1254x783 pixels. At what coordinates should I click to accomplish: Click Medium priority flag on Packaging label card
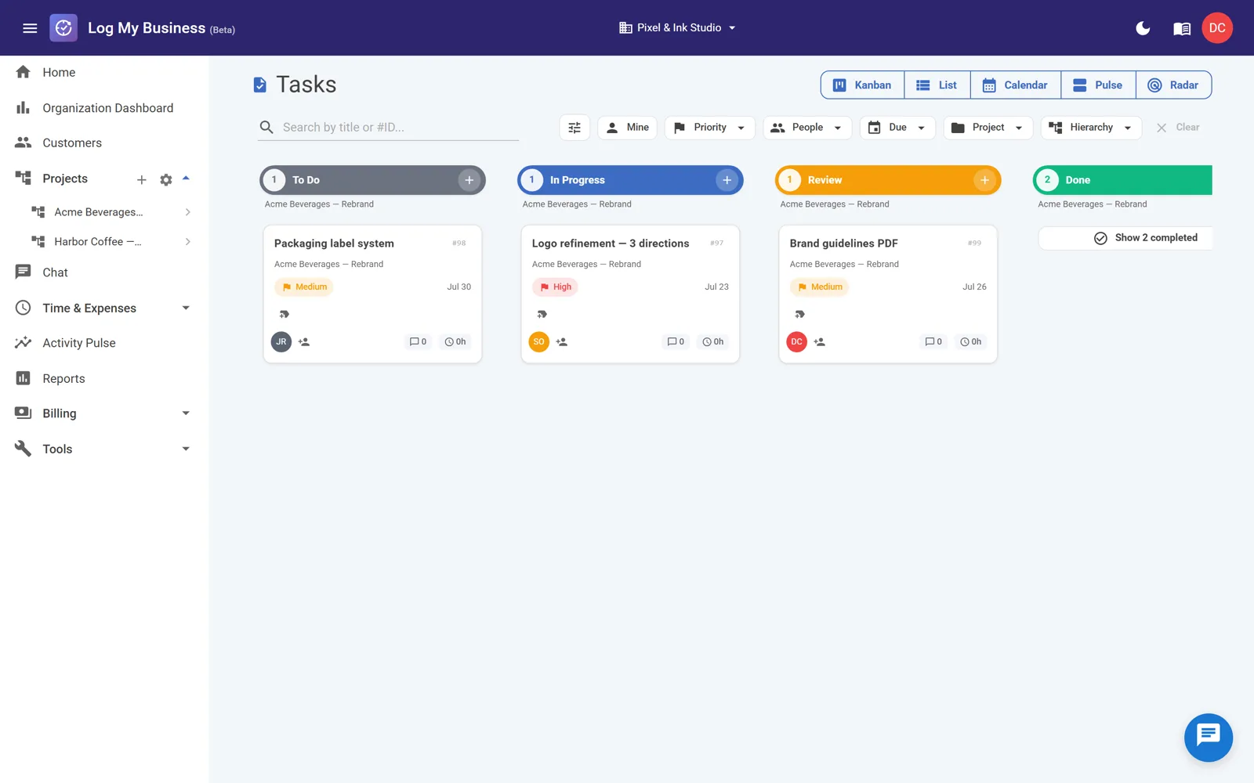tap(304, 287)
